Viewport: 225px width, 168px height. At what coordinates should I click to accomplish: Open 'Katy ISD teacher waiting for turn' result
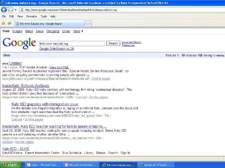click(54, 126)
